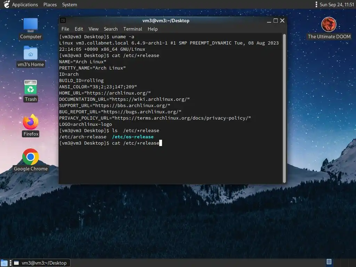Open the Computer desktop icon
This screenshot has height=267, width=356.
(x=31, y=28)
